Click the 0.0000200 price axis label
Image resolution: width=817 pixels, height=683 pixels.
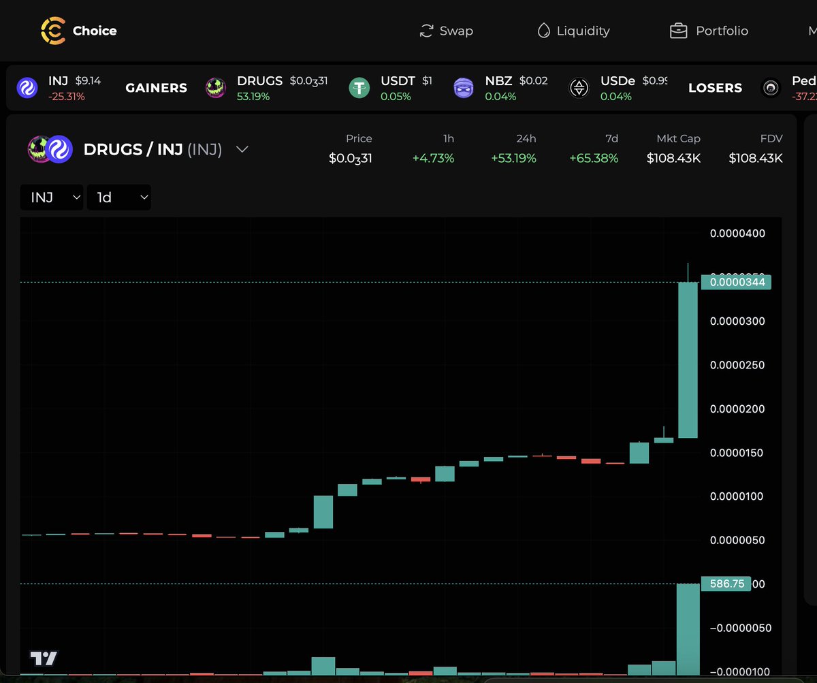pos(737,409)
